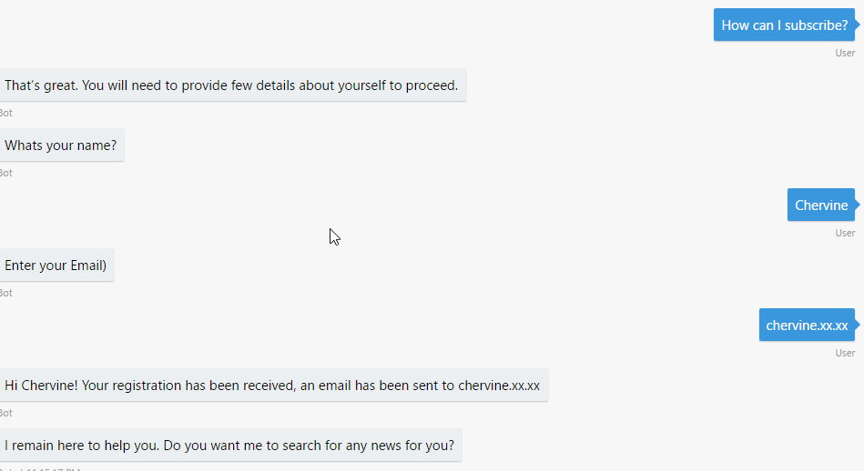Click the Bot label under 'Enter your Email)'
The width and height of the screenshot is (864, 471).
coord(5,293)
